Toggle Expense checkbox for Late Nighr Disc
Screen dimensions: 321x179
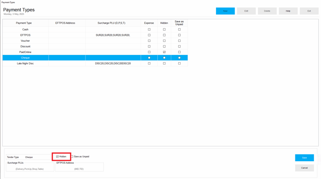coord(149,64)
